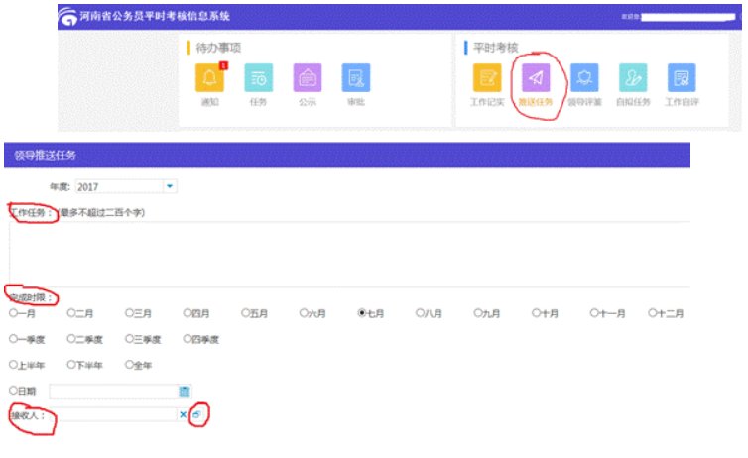The image size is (748, 458).
Task: Click the 待办事项 section heading
Action: pyautogui.click(x=218, y=48)
